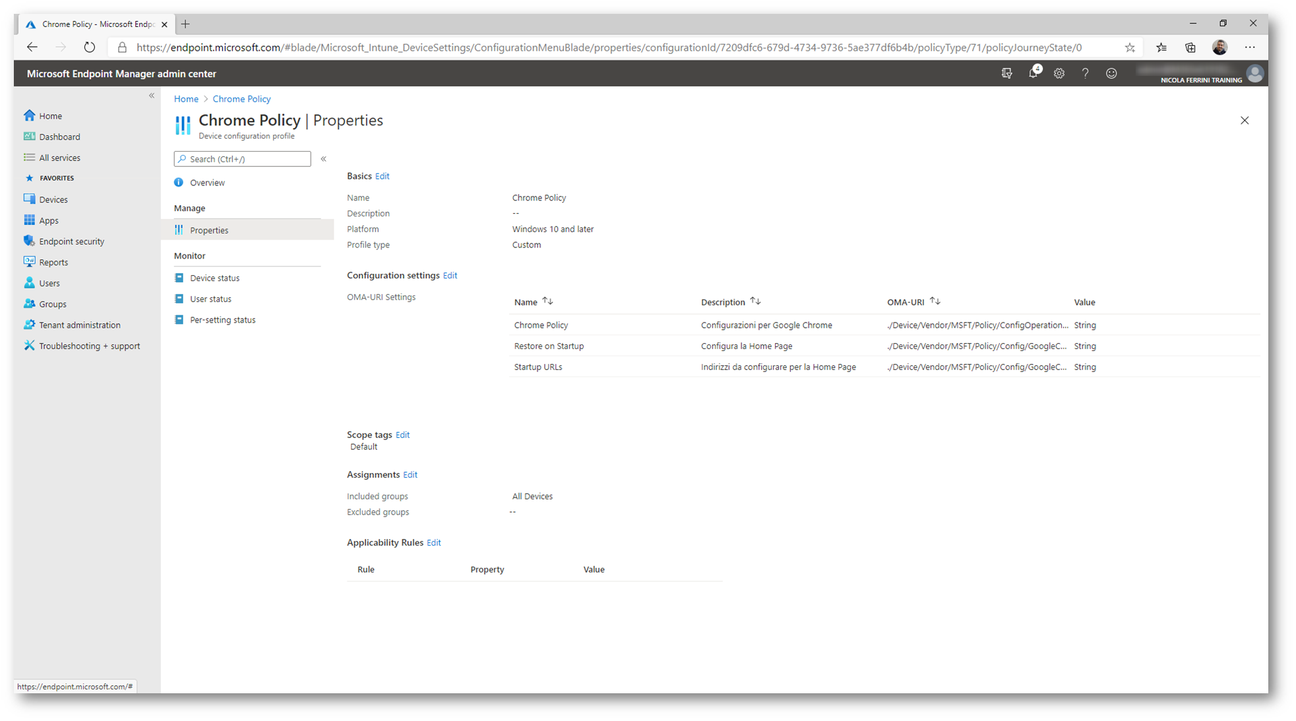This screenshot has height=721, width=1296.
Task: Collapse the profile resource menu
Action: click(x=324, y=159)
